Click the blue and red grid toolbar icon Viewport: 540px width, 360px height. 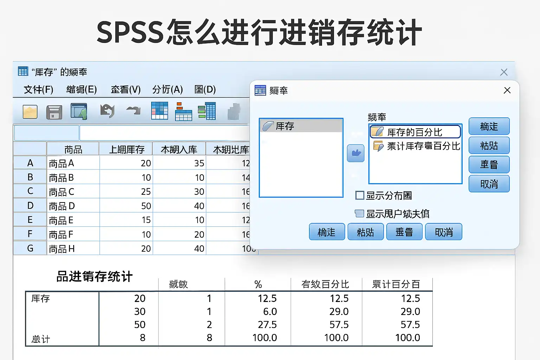[x=160, y=111]
